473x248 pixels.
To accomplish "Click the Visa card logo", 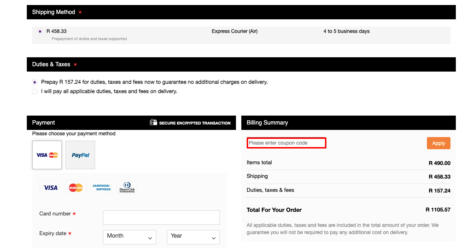I will click(x=50, y=188).
